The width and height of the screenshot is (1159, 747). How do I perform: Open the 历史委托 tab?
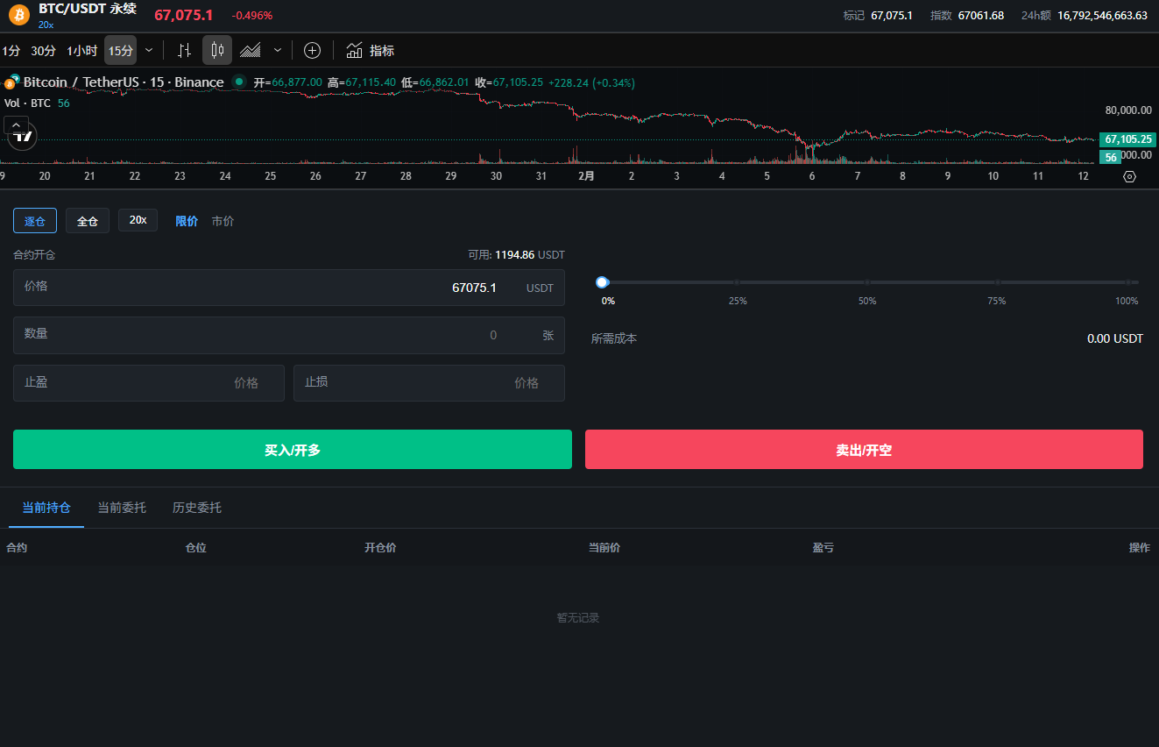point(197,508)
